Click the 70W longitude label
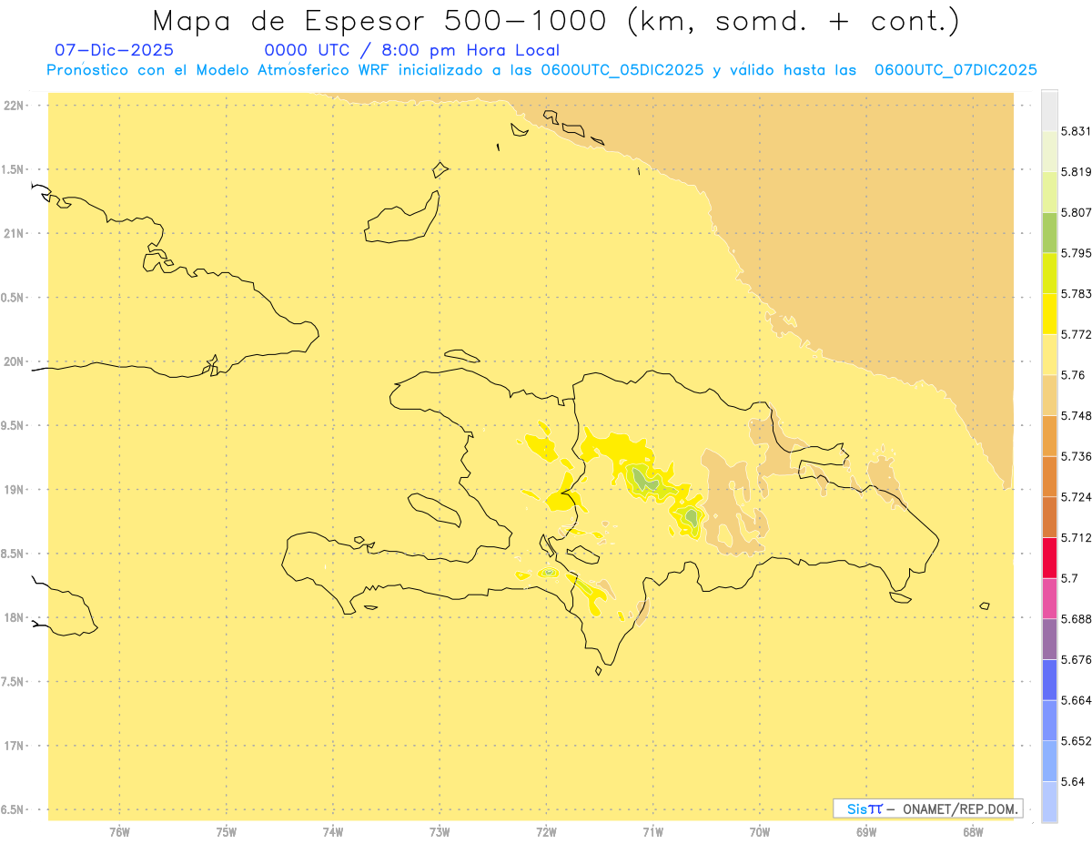 (x=760, y=831)
